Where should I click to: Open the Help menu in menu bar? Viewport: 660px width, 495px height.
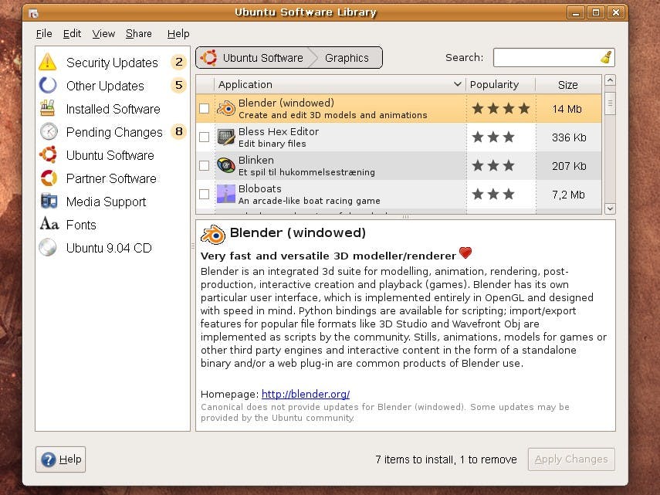178,34
